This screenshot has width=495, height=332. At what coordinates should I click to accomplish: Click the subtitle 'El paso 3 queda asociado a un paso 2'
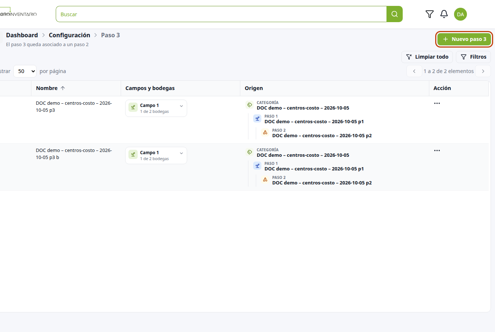pyautogui.click(x=47, y=45)
